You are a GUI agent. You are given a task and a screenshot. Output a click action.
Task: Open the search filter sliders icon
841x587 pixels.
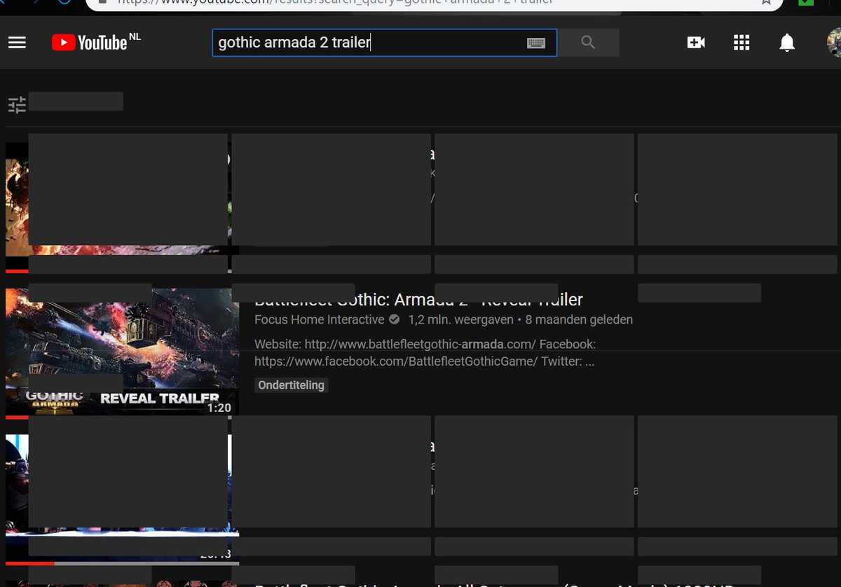click(17, 105)
